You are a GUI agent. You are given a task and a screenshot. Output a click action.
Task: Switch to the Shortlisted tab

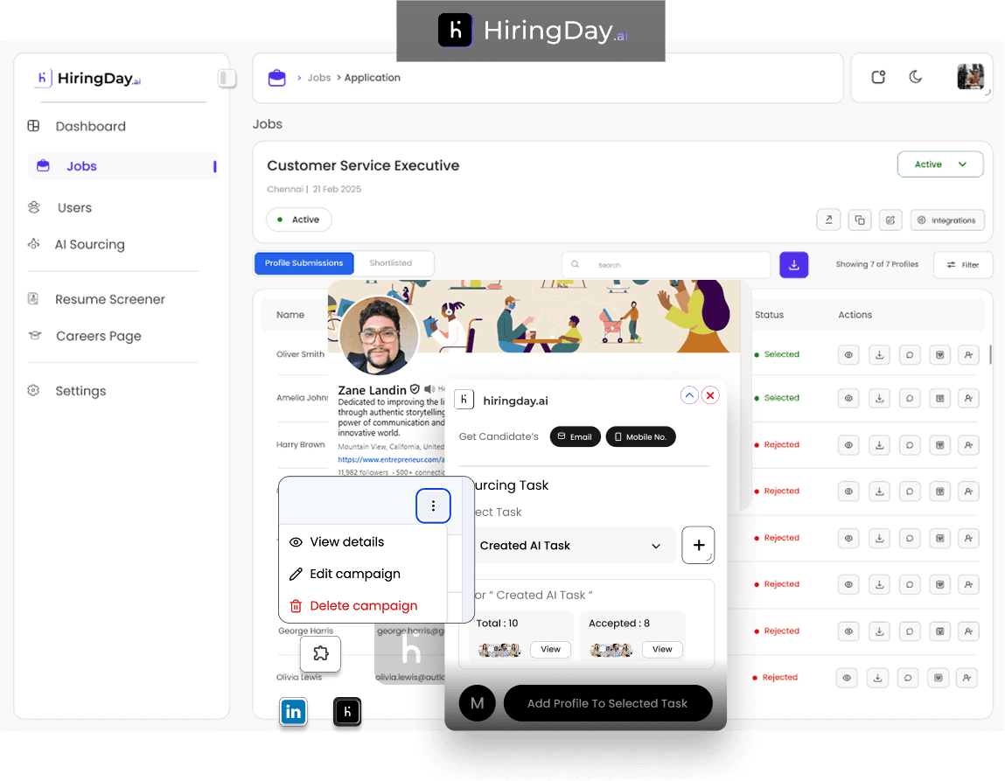tap(391, 263)
